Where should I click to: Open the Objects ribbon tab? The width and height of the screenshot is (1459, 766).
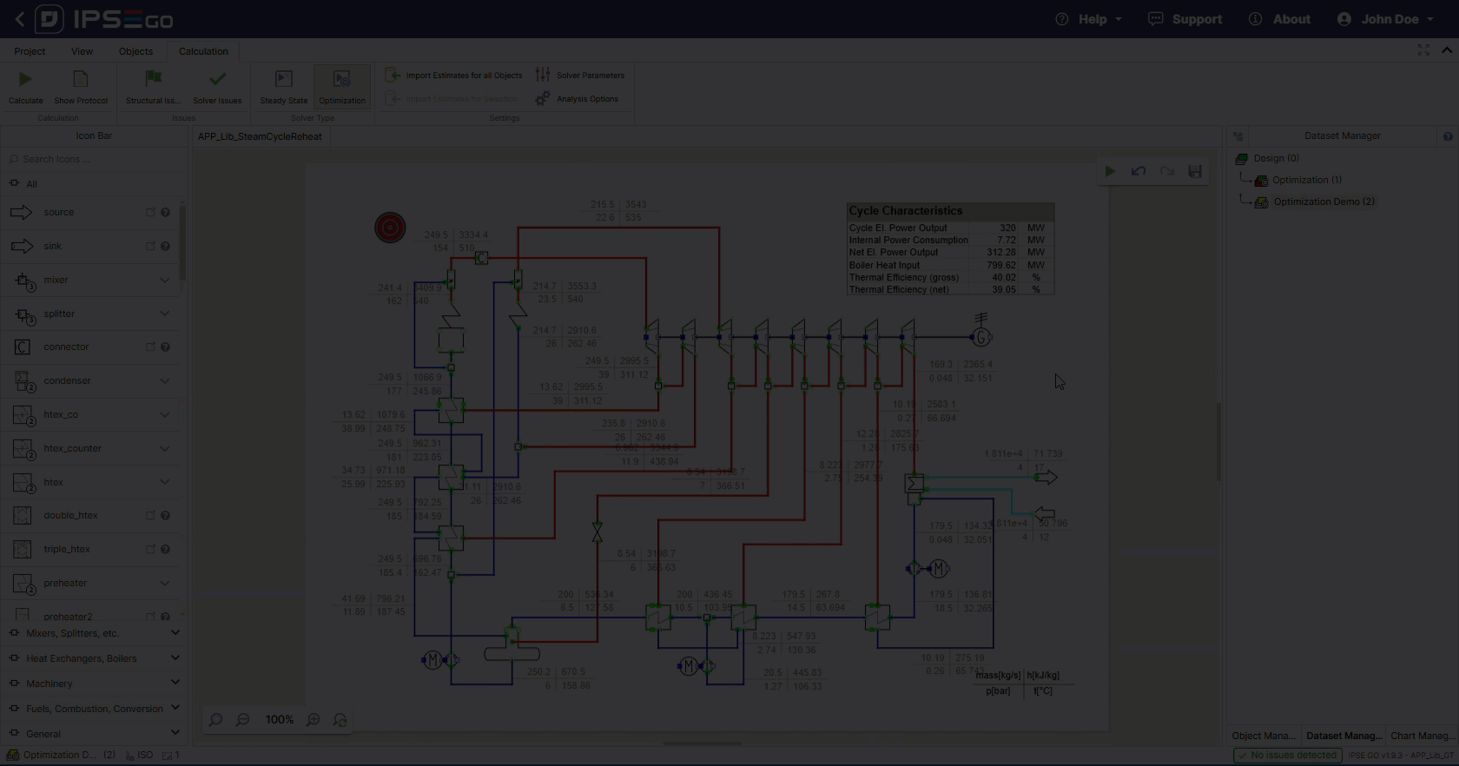pyautogui.click(x=135, y=51)
